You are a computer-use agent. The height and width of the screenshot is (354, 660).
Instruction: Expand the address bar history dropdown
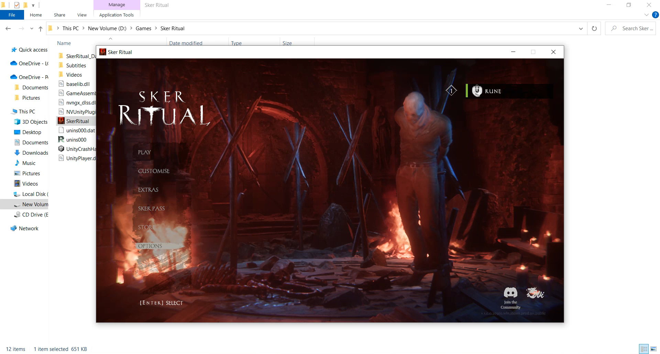point(581,29)
